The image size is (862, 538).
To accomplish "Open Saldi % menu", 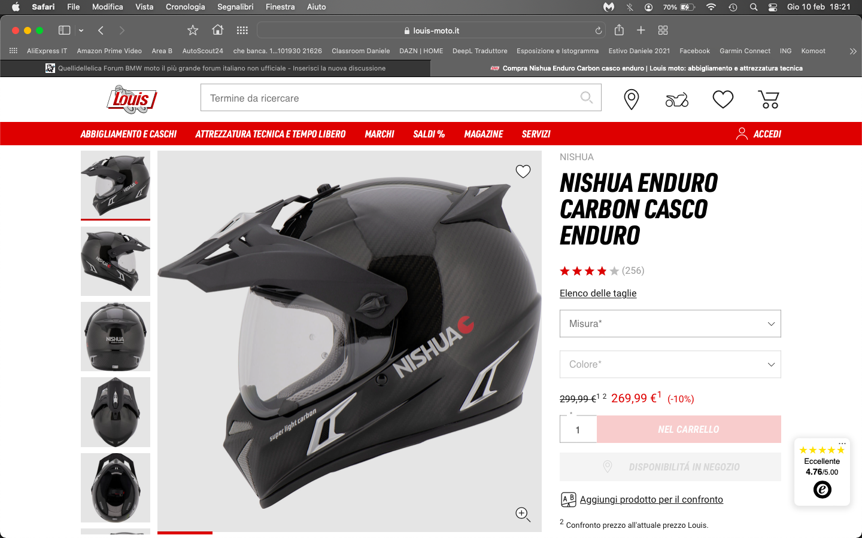I will tap(429, 134).
